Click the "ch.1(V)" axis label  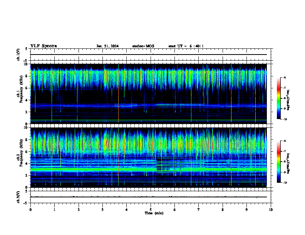[x=18, y=55]
